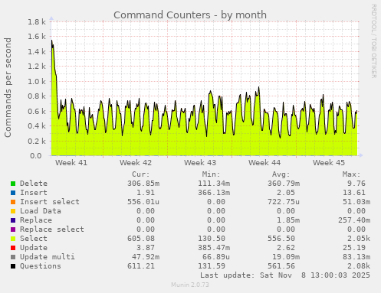Click the Replace max value 257.40m

point(354,220)
